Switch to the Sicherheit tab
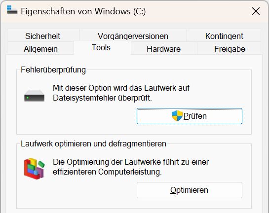The width and height of the screenshot is (269, 213). click(x=43, y=35)
